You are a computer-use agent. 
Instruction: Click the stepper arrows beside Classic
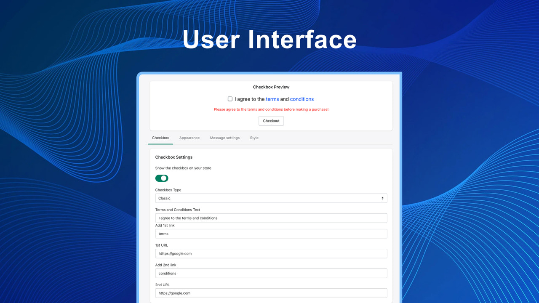pos(383,198)
